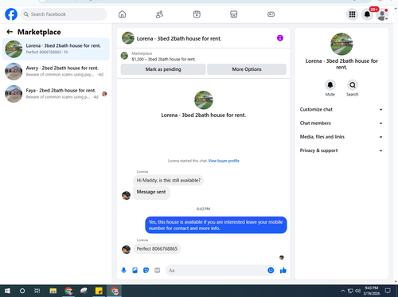This screenshot has height=297, width=398.
Task: Open the Gaming icon in top navigation
Action: click(271, 14)
